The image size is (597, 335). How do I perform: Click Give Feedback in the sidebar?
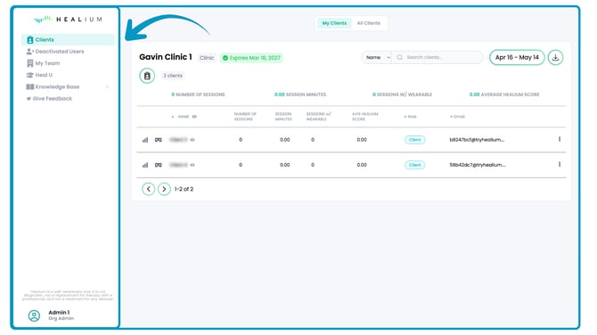click(x=49, y=99)
